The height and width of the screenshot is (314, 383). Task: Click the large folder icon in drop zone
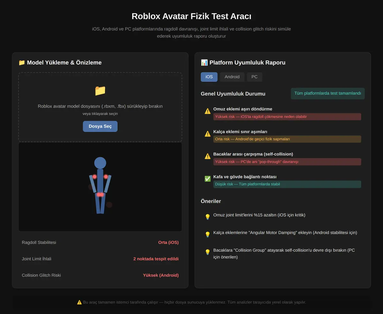click(x=100, y=91)
